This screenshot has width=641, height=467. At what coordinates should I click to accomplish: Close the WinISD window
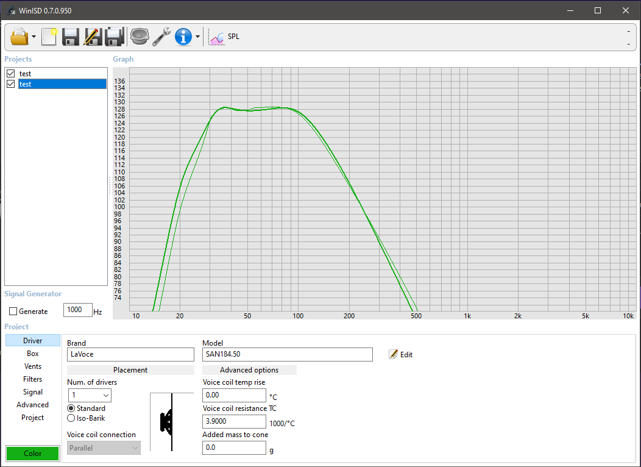pyautogui.click(x=626, y=10)
